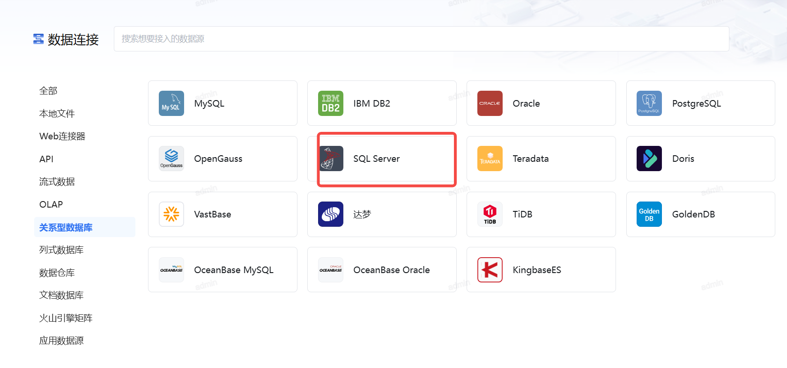The width and height of the screenshot is (787, 368).
Task: Click the IBM DB2 green logo icon
Action: 331,103
